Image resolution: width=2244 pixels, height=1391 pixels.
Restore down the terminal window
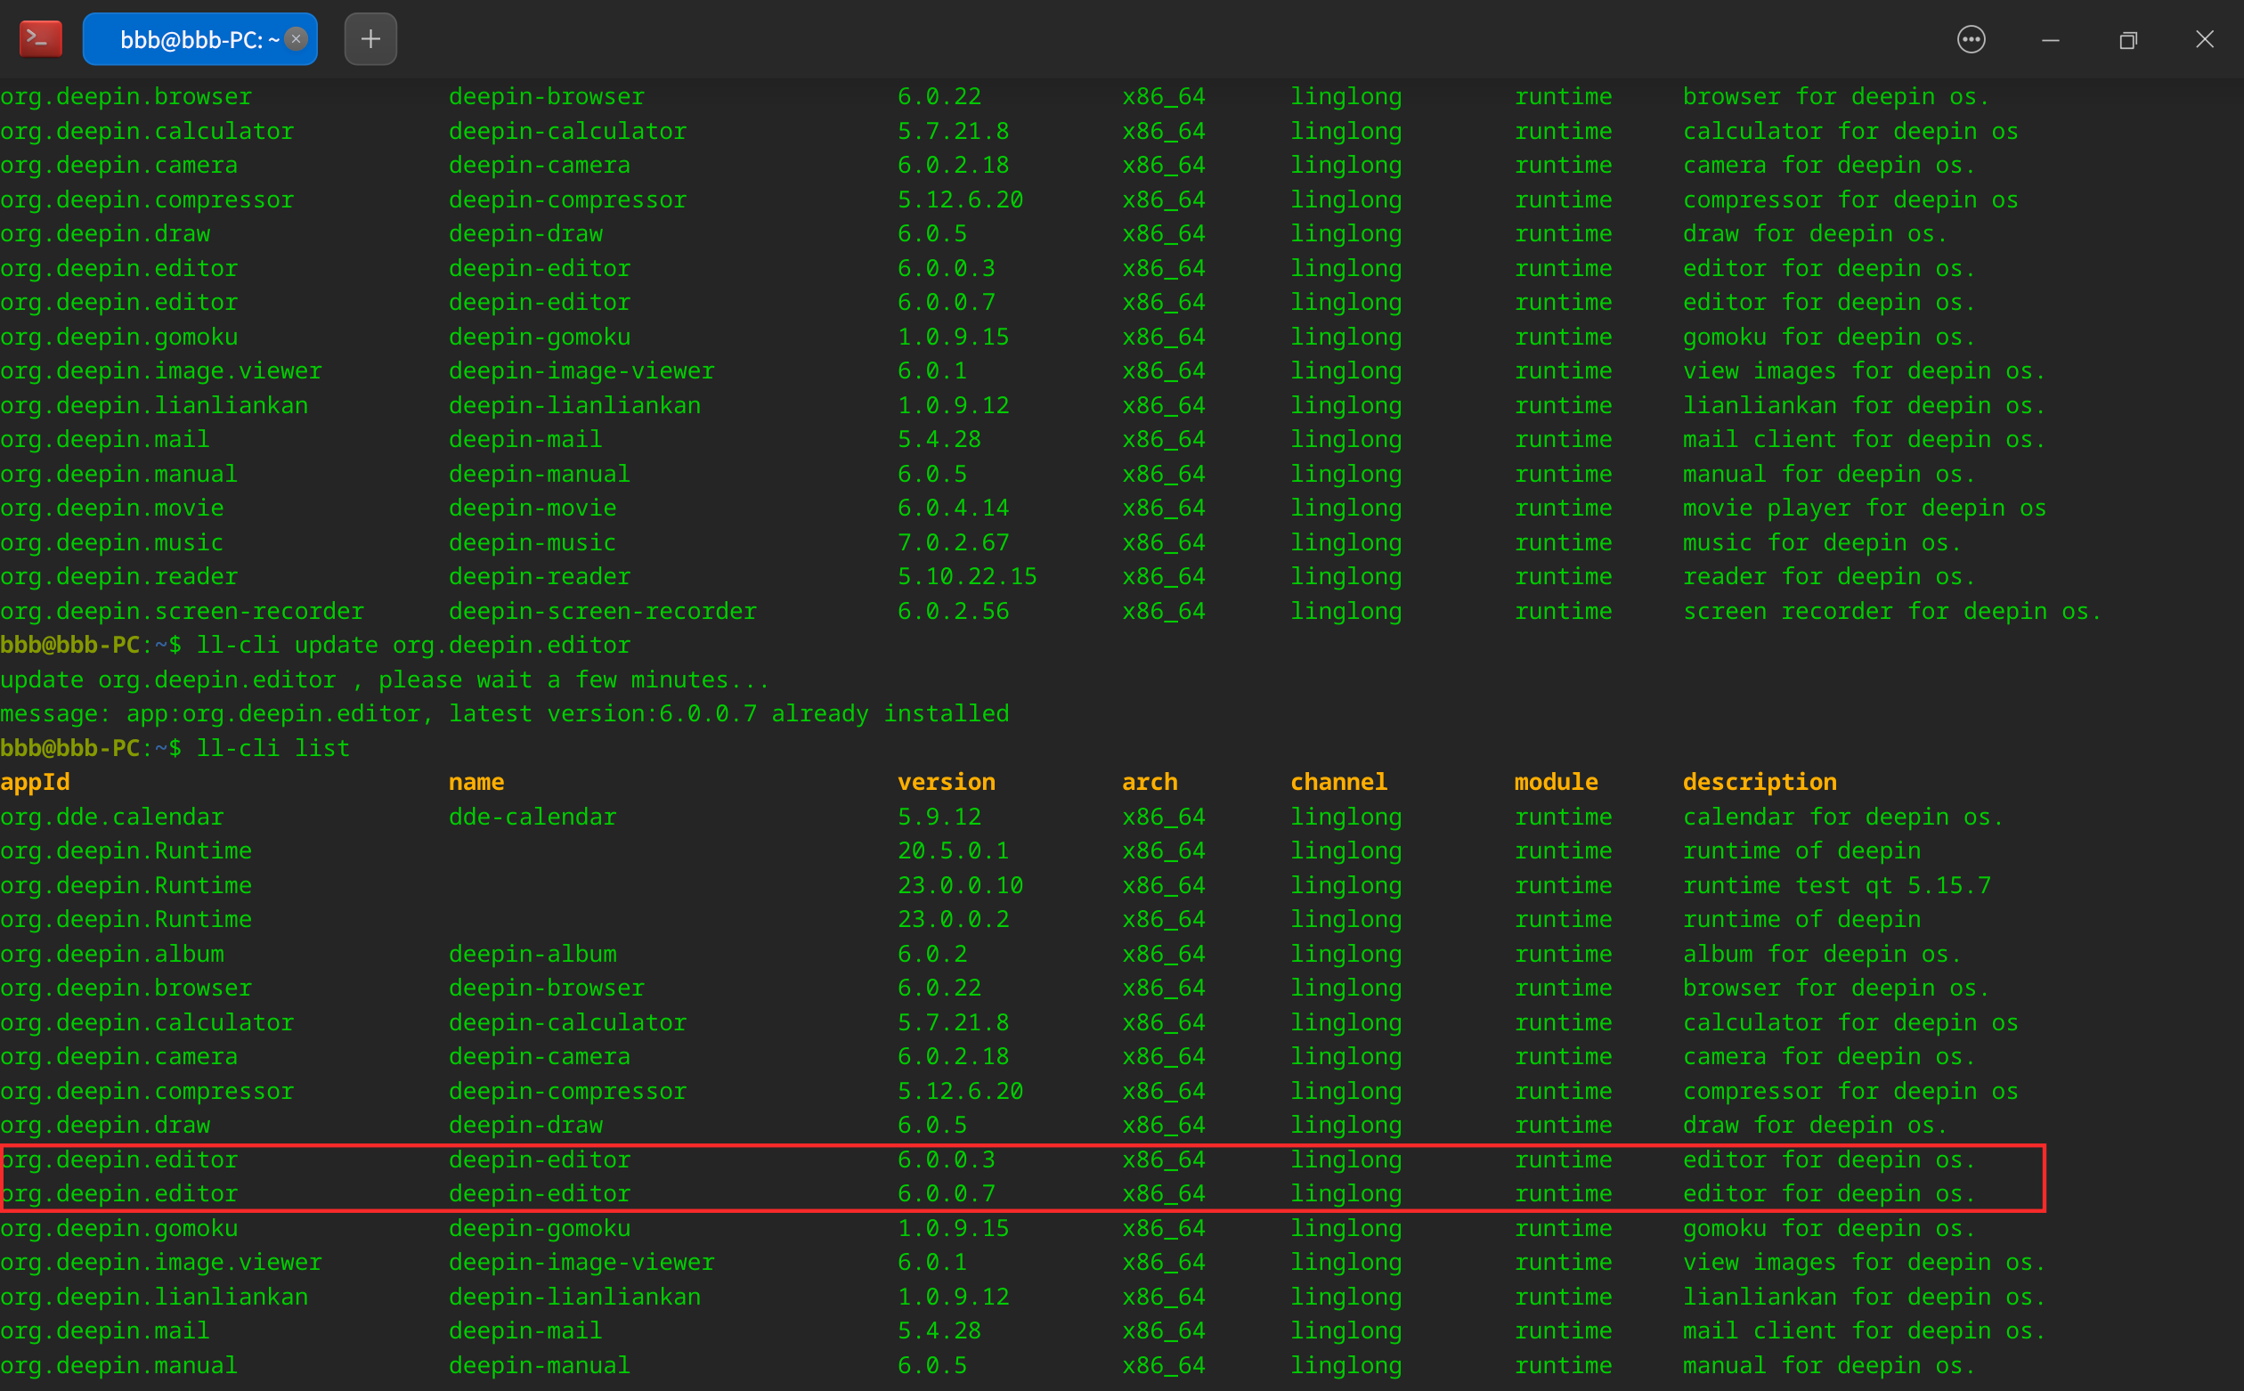pos(2127,39)
